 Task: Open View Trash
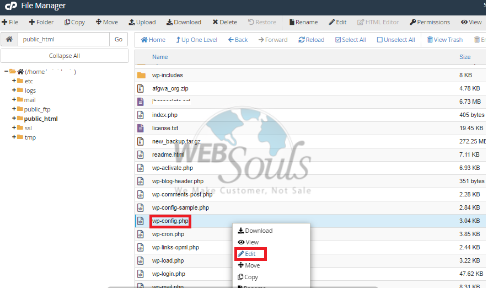click(445, 40)
